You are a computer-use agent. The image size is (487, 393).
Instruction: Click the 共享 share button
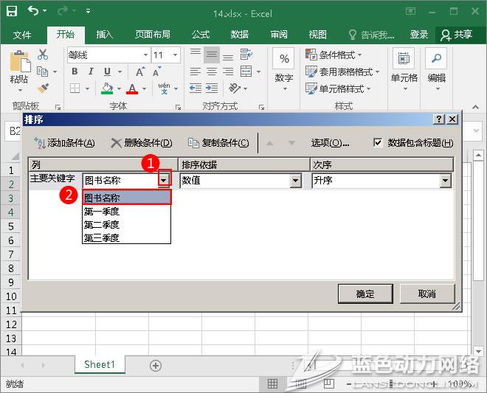[x=457, y=35]
